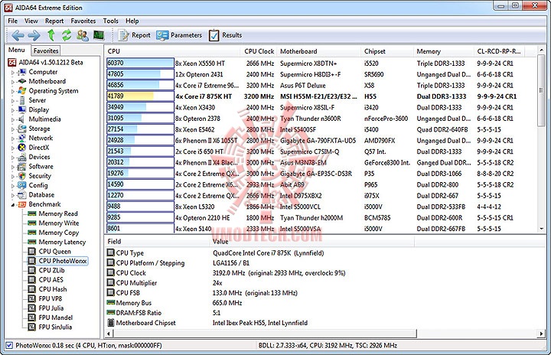Open the Memory Write benchmark

[59, 223]
